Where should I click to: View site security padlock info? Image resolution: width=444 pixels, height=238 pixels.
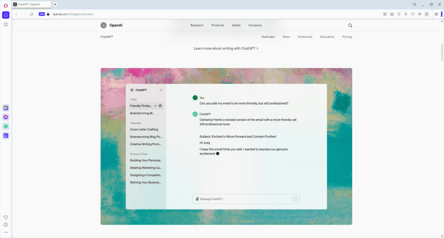[48, 14]
